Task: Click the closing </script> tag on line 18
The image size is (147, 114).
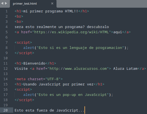Action: [24, 100]
